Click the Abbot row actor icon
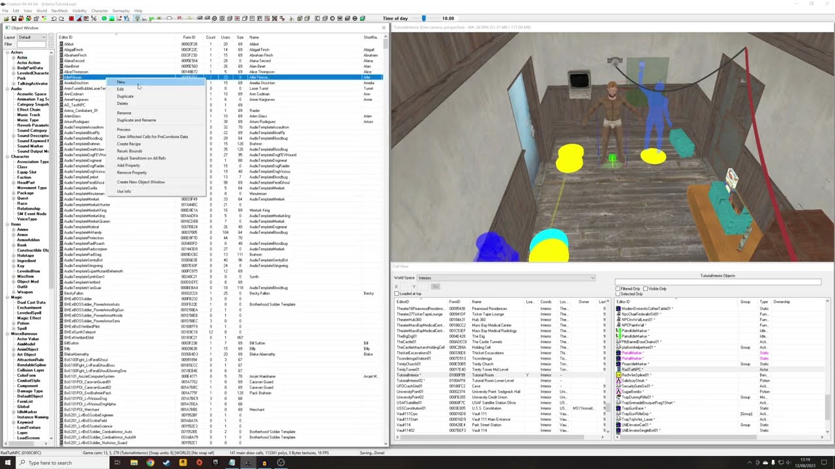Viewport: 835px width, 469px height. point(61,44)
